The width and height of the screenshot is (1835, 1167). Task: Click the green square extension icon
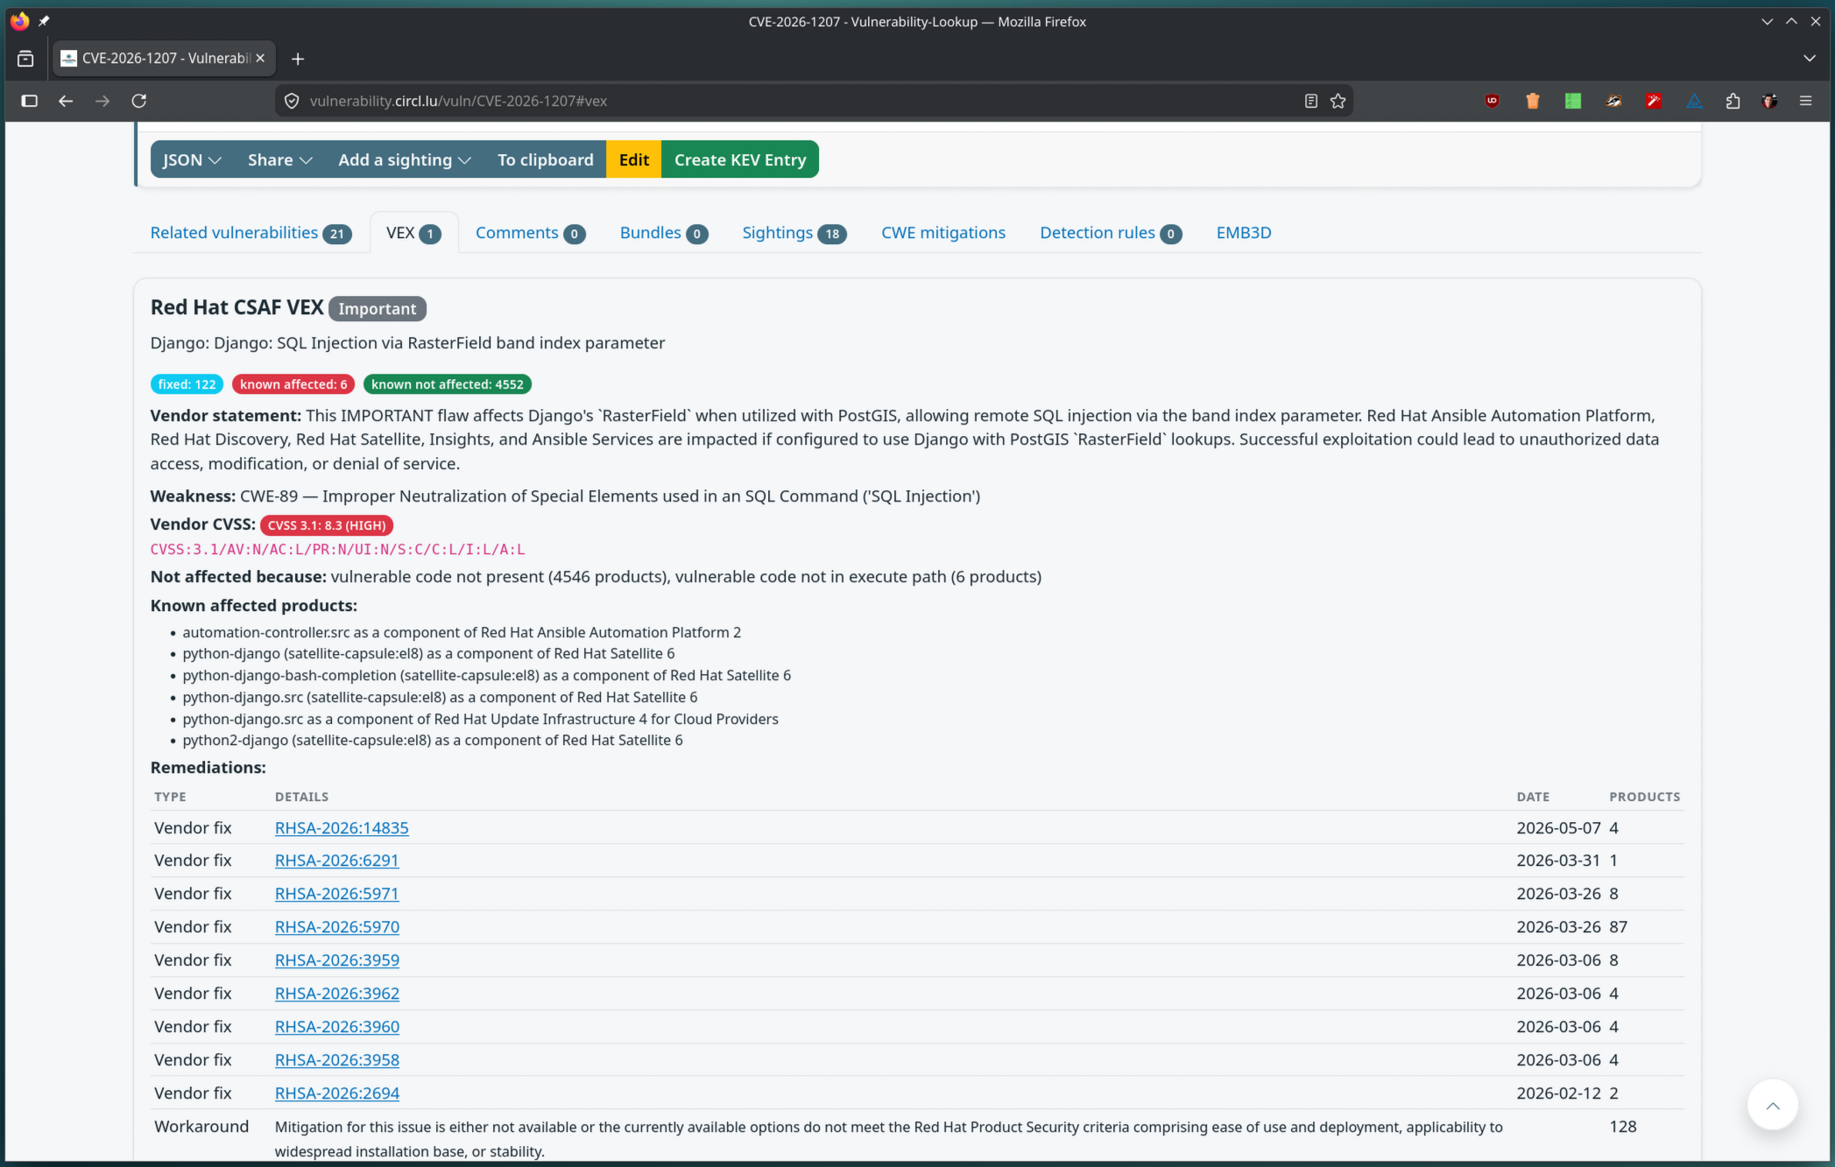click(x=1572, y=101)
